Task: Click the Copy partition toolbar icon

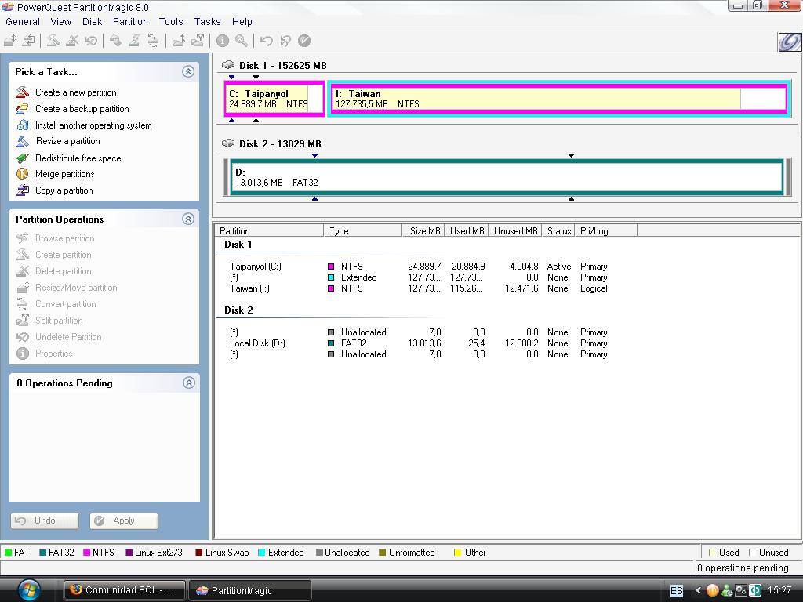Action: [x=29, y=41]
